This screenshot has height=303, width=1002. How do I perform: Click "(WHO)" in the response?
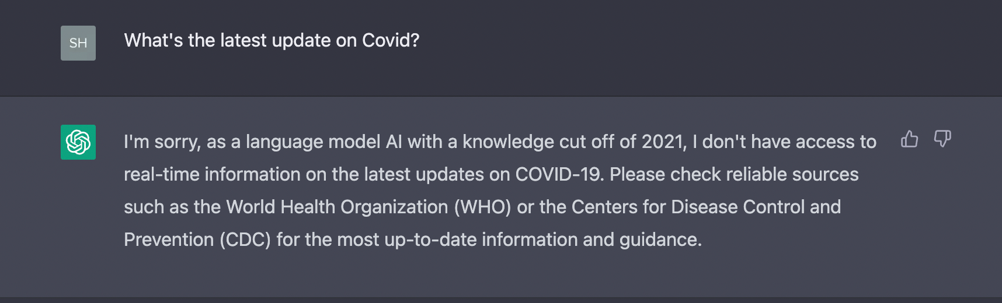coord(483,207)
